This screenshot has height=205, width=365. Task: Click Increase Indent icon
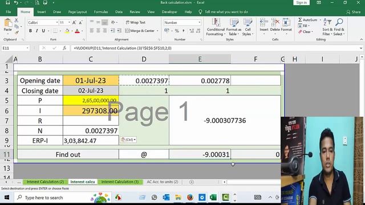[x=119, y=30]
